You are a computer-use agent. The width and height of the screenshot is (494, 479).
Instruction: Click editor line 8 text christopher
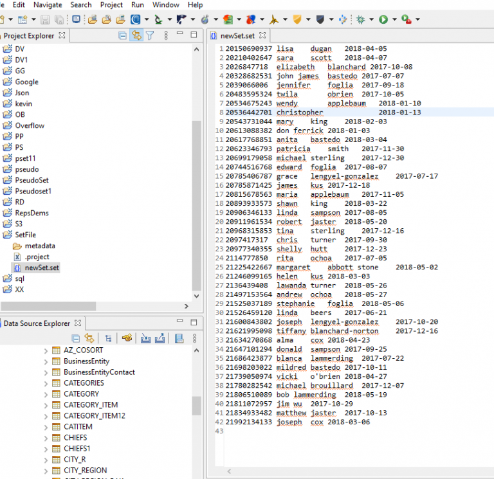point(300,113)
